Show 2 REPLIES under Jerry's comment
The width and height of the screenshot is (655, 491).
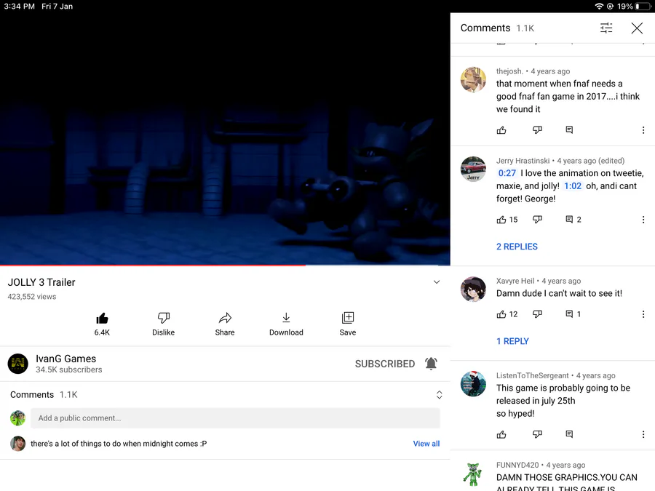517,247
